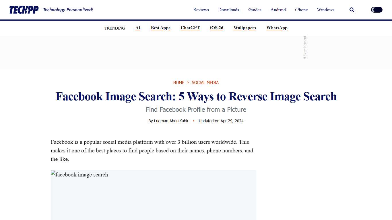Open the Wallpapers trending link
Viewport: 392px width, 220px height.
pyautogui.click(x=244, y=28)
